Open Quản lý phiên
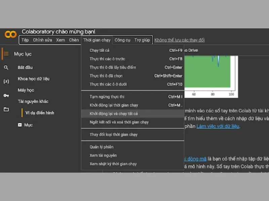 point(132,147)
